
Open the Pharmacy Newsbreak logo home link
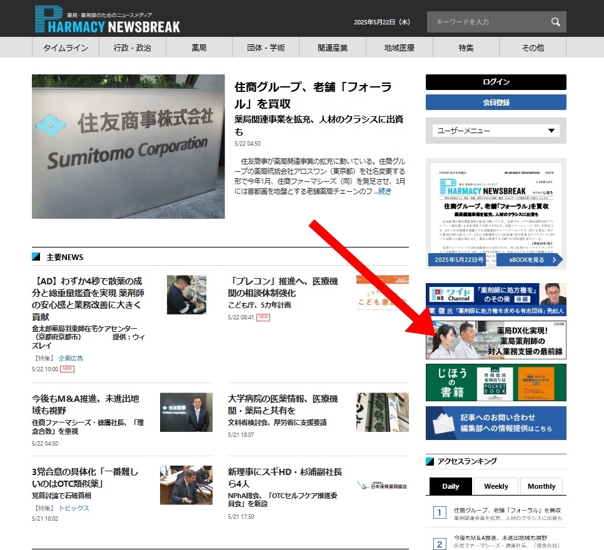point(107,19)
